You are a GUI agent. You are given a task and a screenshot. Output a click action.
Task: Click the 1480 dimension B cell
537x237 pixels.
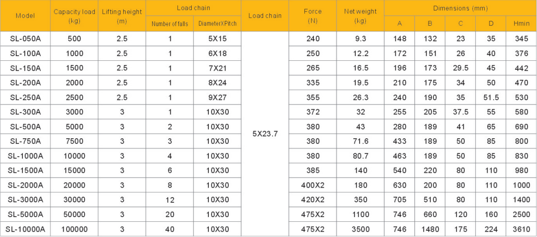click(x=430, y=229)
